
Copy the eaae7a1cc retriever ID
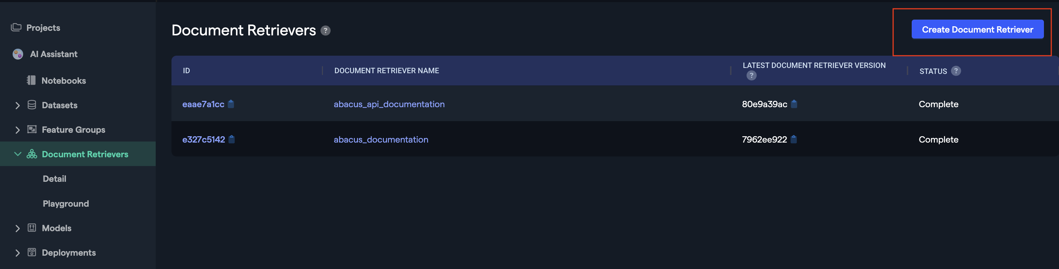click(x=231, y=104)
